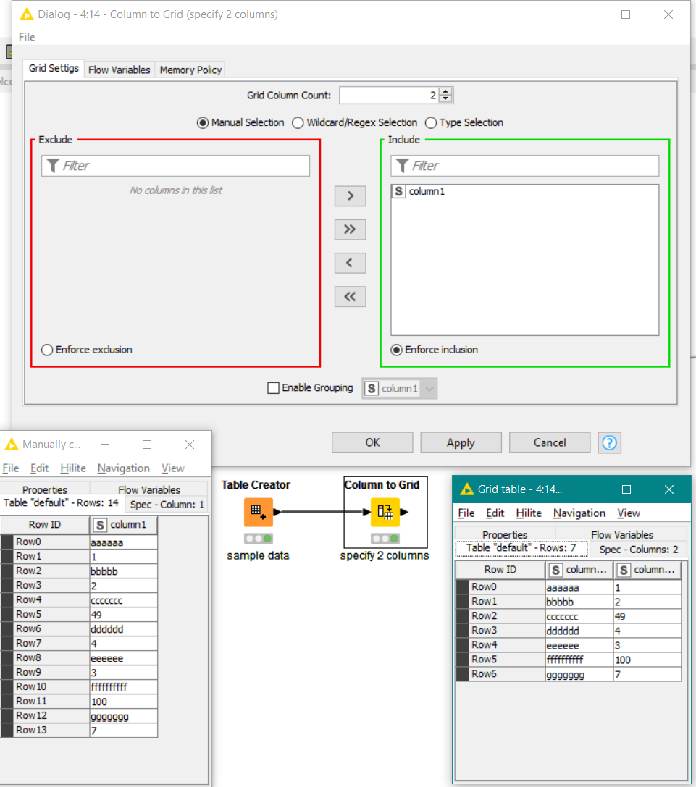Click the Filter input field in Exclude panel
This screenshot has height=787, width=696.
coord(175,165)
